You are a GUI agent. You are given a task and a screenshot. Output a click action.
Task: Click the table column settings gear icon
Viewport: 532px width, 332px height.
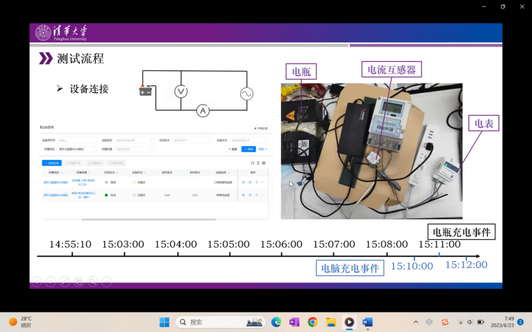click(x=264, y=163)
